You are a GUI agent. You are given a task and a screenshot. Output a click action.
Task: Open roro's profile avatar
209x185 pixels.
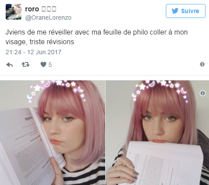[x=14, y=12]
